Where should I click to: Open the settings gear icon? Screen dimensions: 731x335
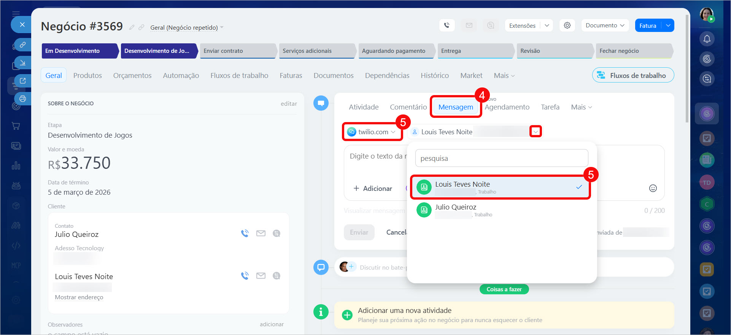[x=567, y=25]
